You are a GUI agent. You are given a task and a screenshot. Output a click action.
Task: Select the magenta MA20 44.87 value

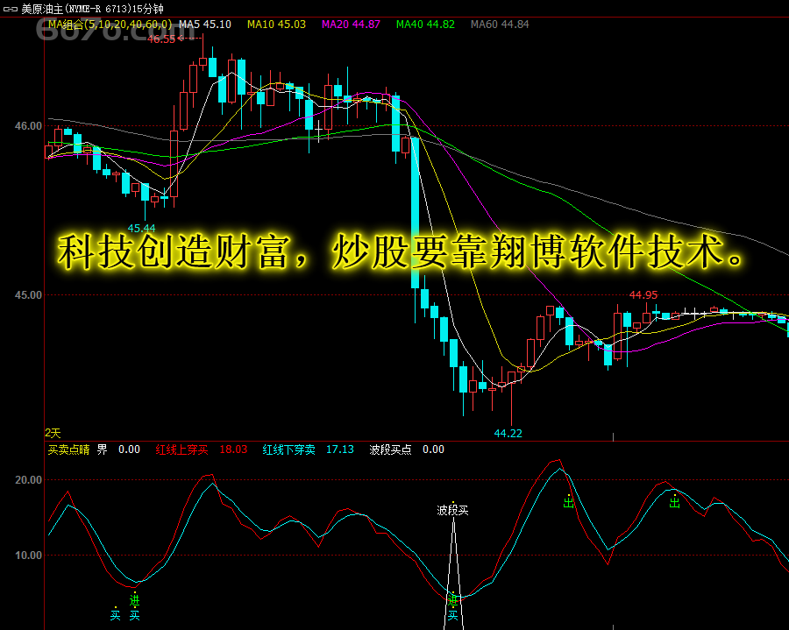point(351,25)
